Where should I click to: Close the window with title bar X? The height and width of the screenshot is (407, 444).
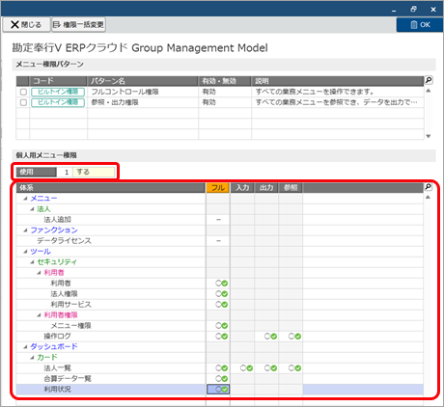(433, 10)
